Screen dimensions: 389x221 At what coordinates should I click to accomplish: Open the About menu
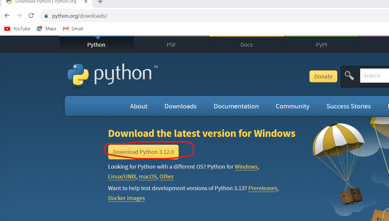(139, 106)
